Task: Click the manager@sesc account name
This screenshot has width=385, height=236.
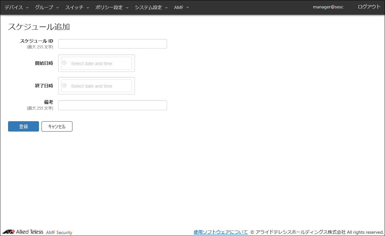Action: coord(328,7)
